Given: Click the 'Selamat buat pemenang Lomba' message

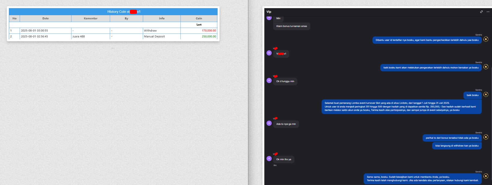Looking at the screenshot, I should click(x=402, y=107).
